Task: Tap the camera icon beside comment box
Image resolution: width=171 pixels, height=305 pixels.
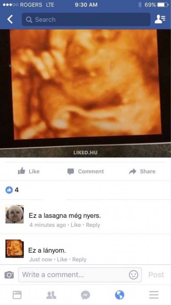Action: [x=9, y=274]
